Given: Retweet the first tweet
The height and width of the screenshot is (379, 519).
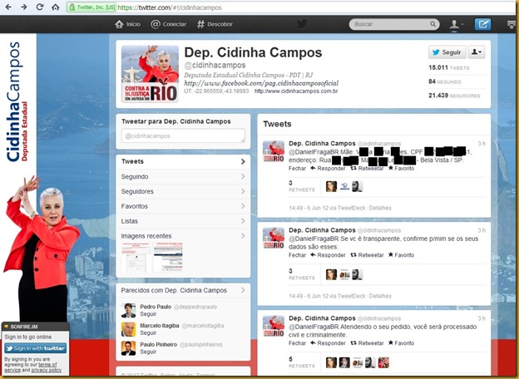Looking at the screenshot, I should 367,169.
